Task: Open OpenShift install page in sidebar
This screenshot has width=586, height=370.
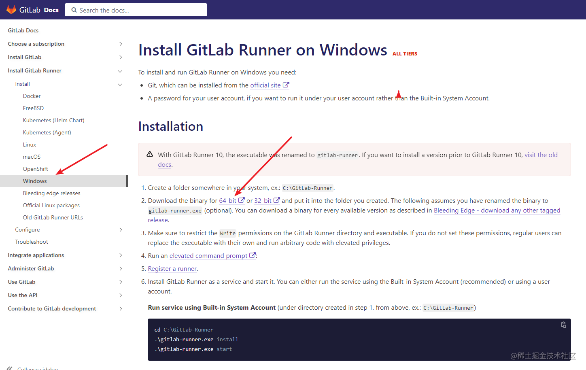Action: pos(35,169)
